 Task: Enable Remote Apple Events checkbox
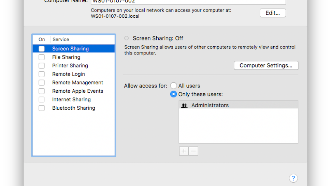pos(42,91)
